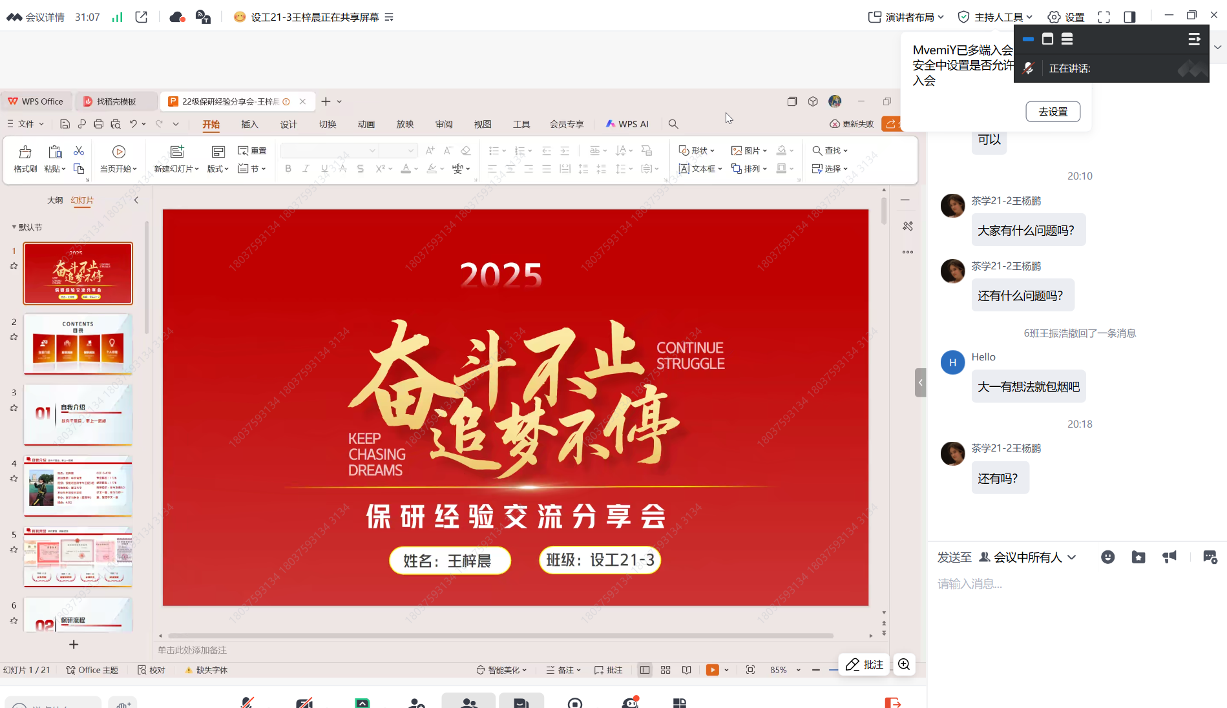This screenshot has width=1227, height=708.
Task: Click the annotation (批注) pen button
Action: [x=864, y=664]
